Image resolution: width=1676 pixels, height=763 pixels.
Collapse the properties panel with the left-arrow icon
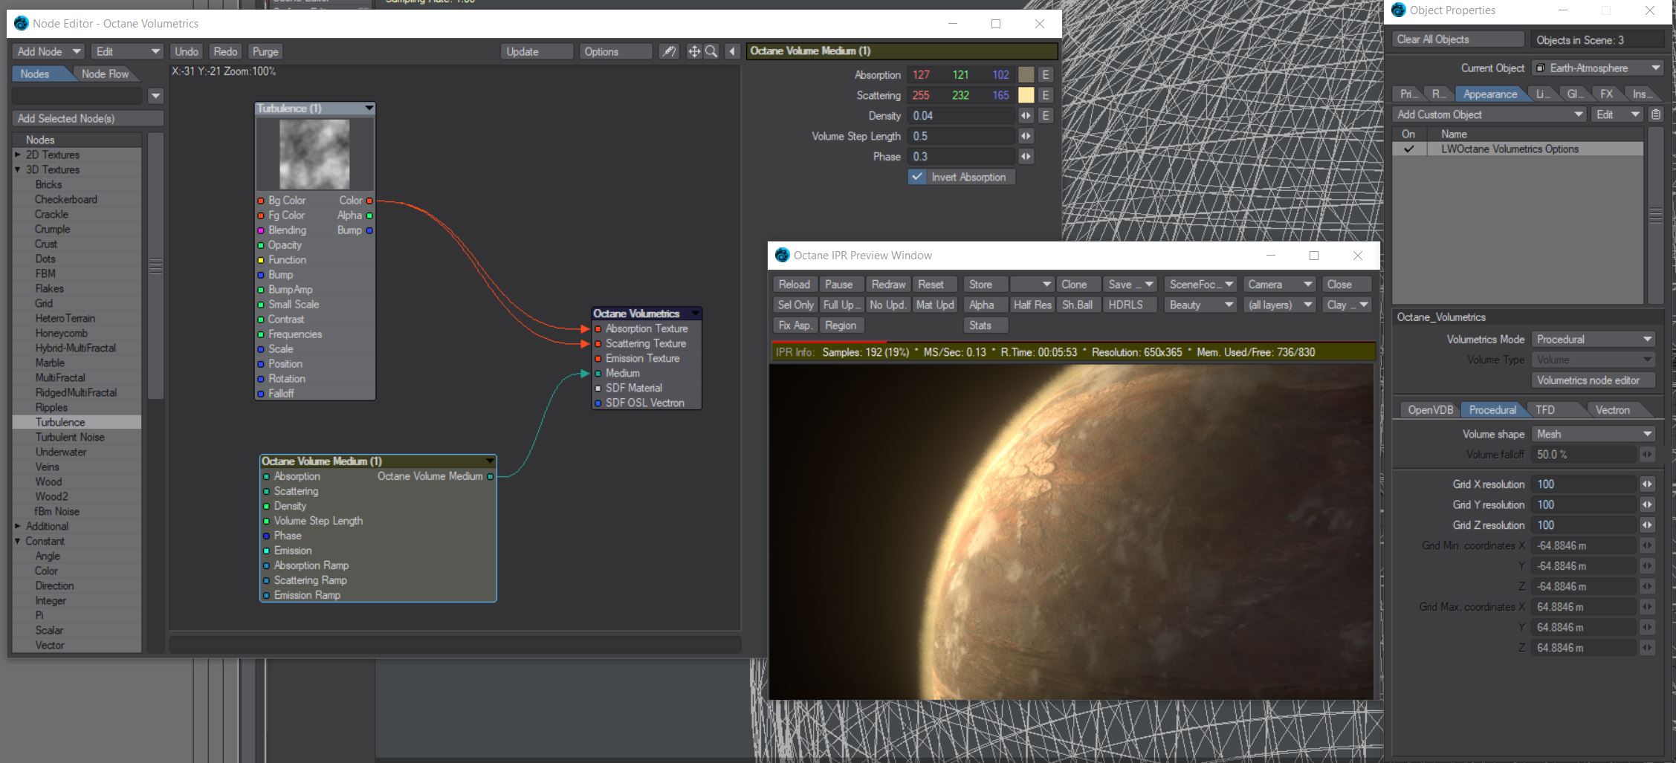[x=732, y=51]
